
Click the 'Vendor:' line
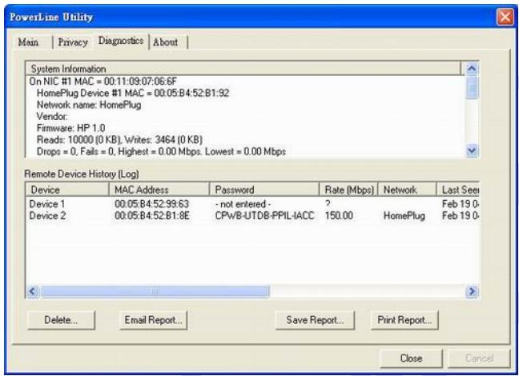(52, 117)
